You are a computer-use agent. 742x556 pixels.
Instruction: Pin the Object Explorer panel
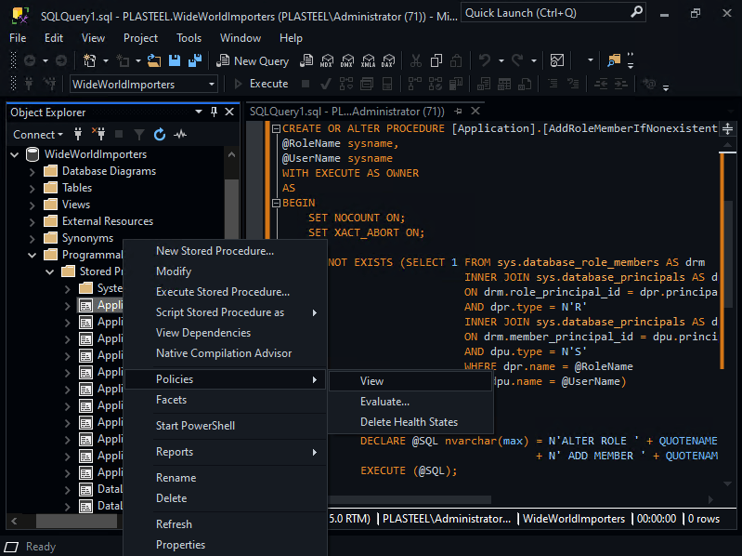[214, 112]
